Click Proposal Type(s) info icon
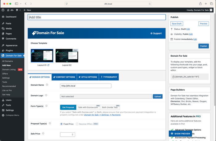The height and width of the screenshot is (141, 216). (50, 123)
